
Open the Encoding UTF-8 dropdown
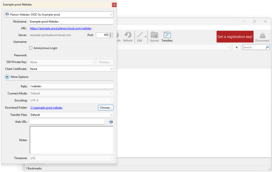(72, 100)
